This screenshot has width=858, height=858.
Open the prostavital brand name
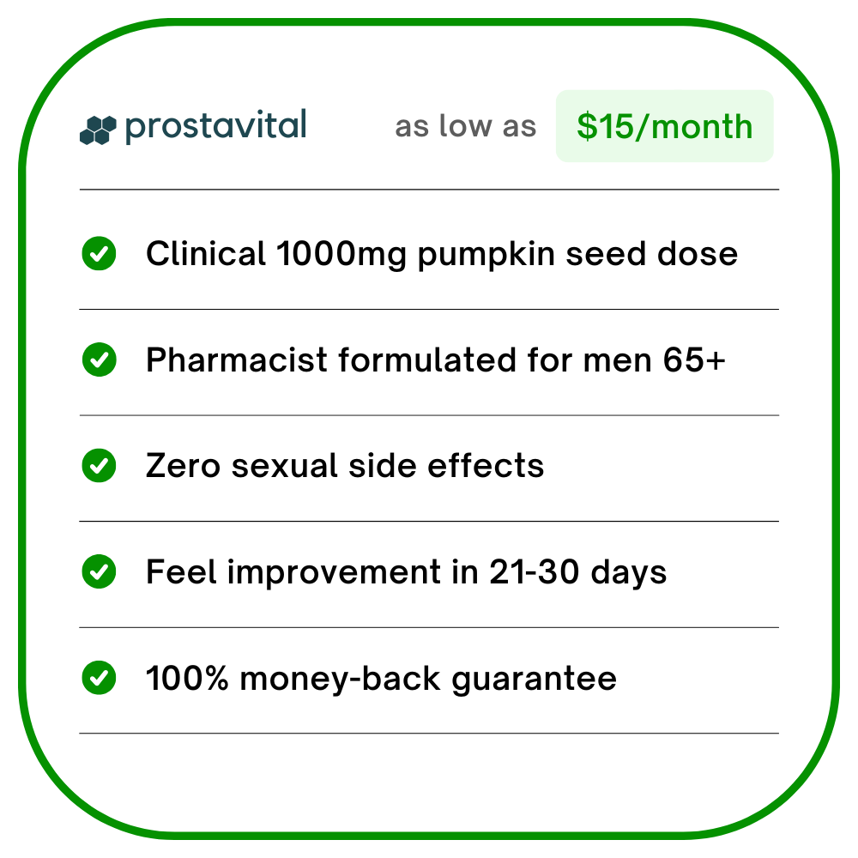pyautogui.click(x=215, y=126)
